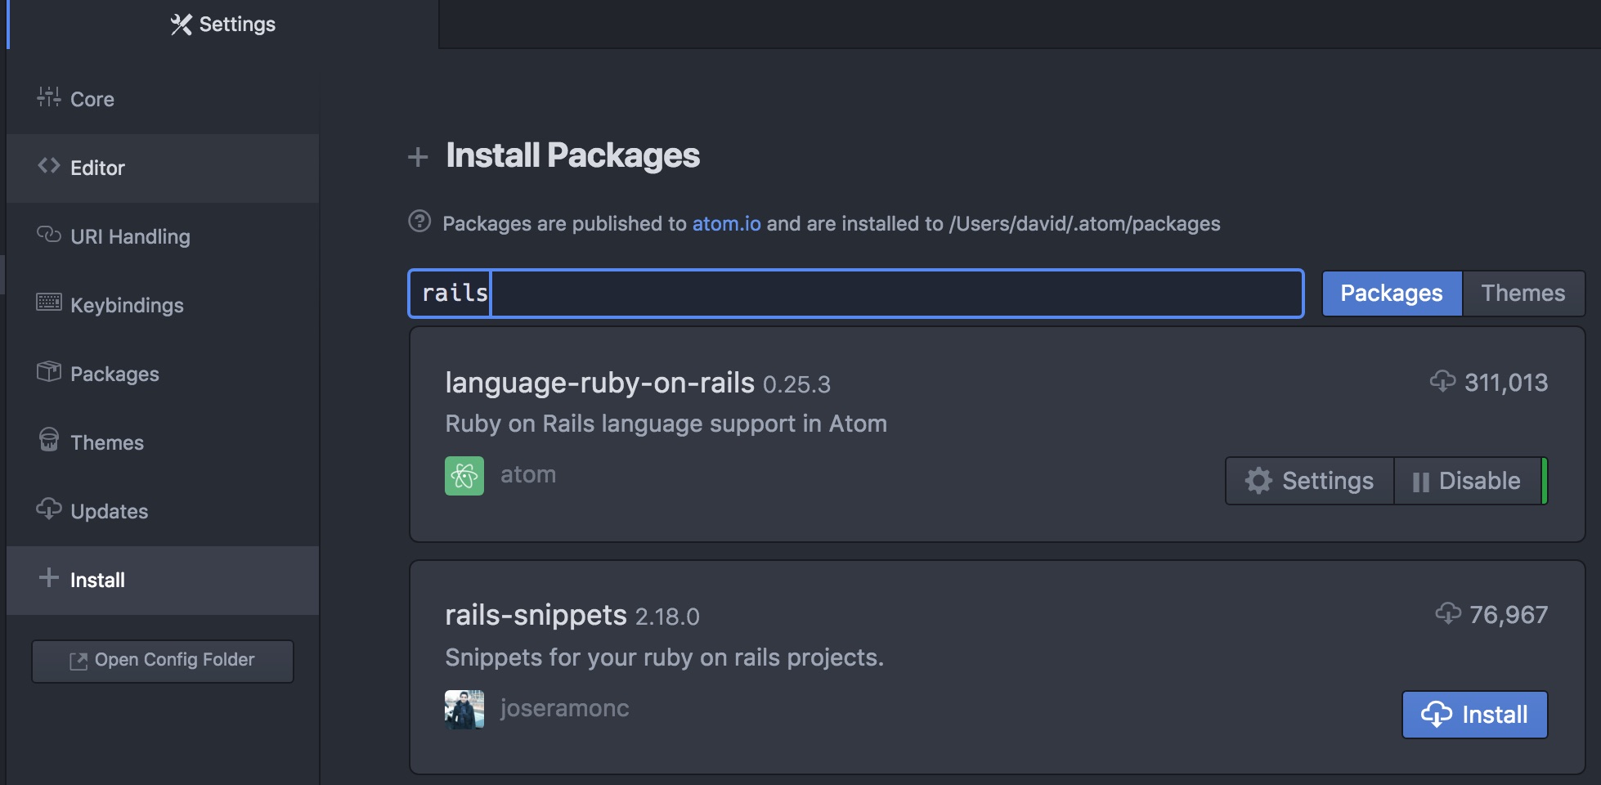Image resolution: width=1601 pixels, height=785 pixels.
Task: Click the Packages box icon in sidebar
Action: click(x=48, y=372)
